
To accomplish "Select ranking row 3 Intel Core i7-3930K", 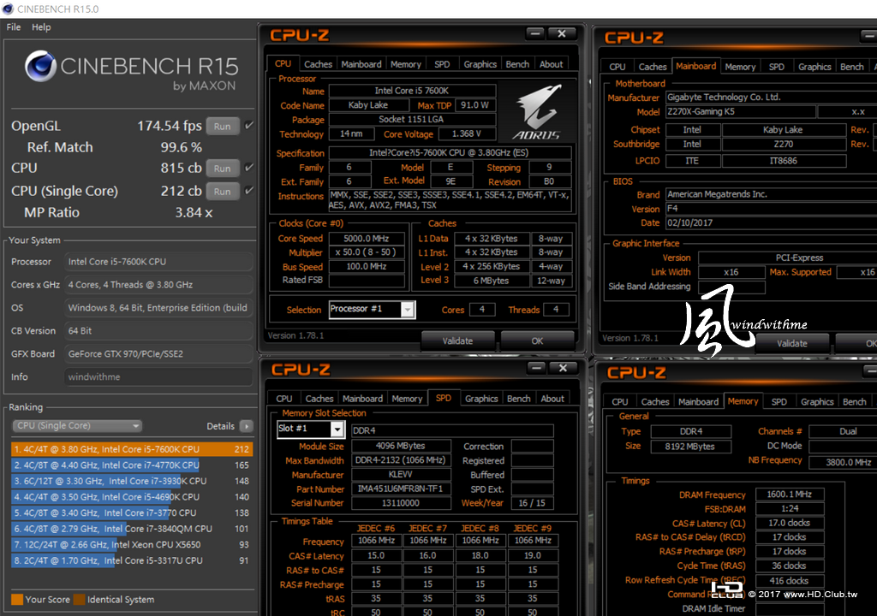I will [x=132, y=481].
